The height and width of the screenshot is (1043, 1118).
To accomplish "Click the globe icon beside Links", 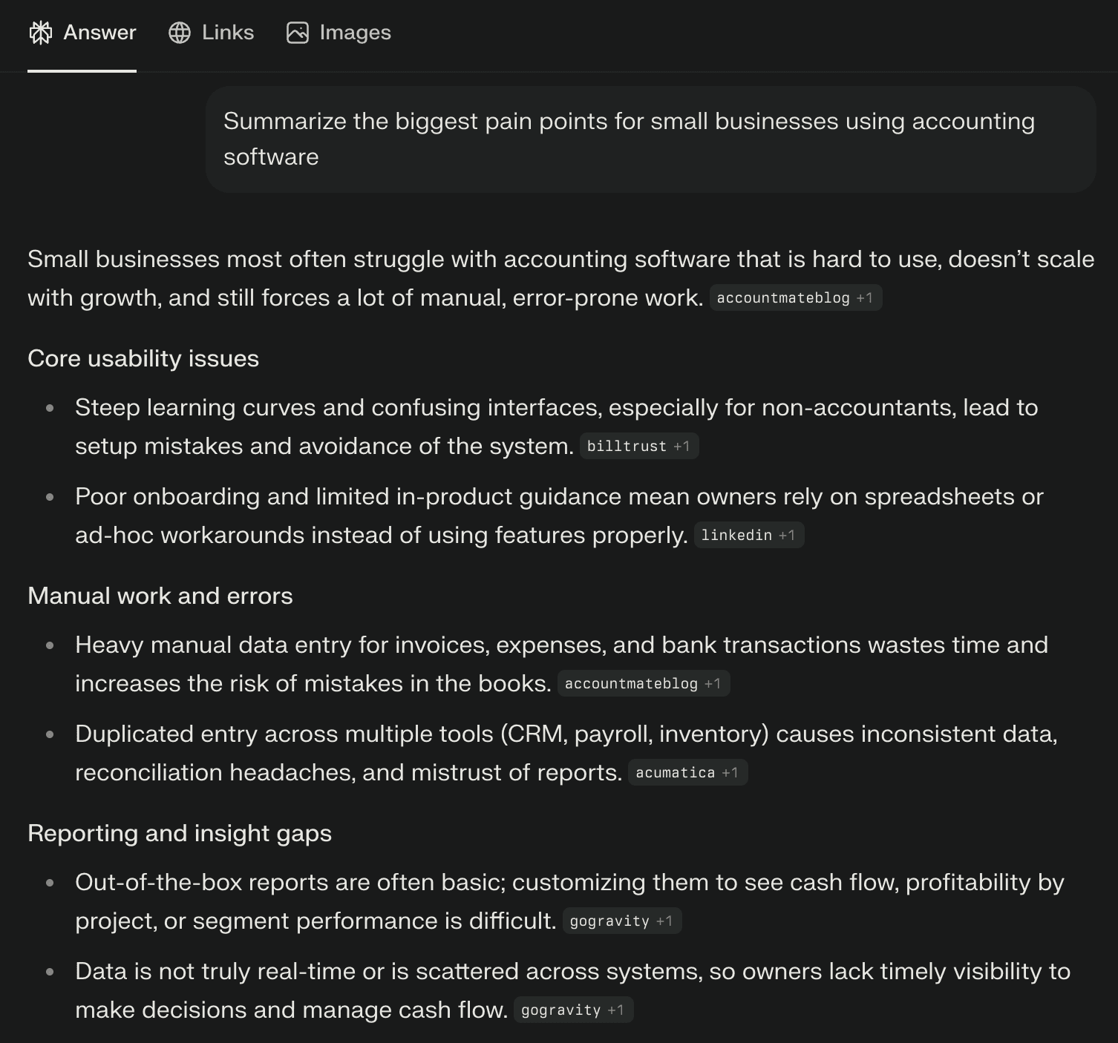I will coord(180,33).
